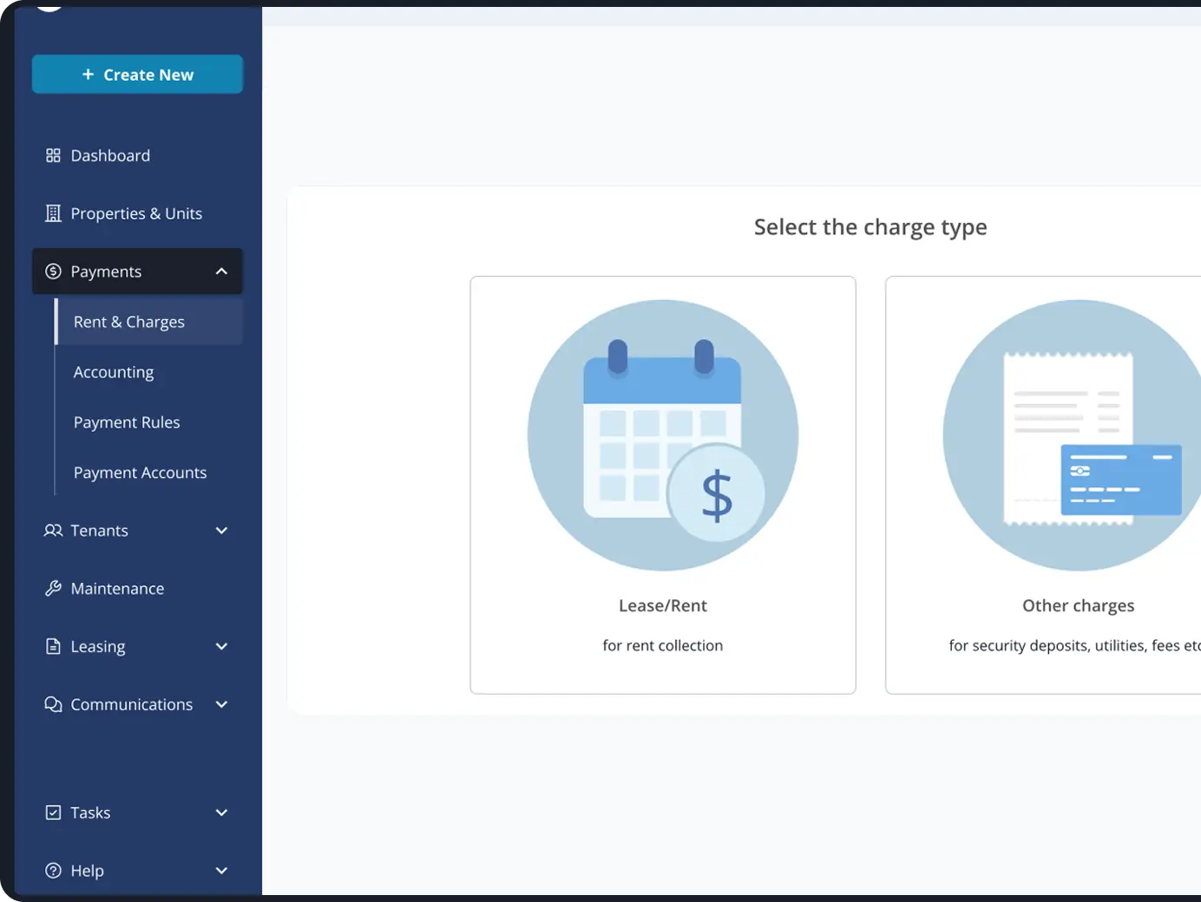Image resolution: width=1201 pixels, height=902 pixels.
Task: Click the Help question mark icon
Action: point(53,871)
